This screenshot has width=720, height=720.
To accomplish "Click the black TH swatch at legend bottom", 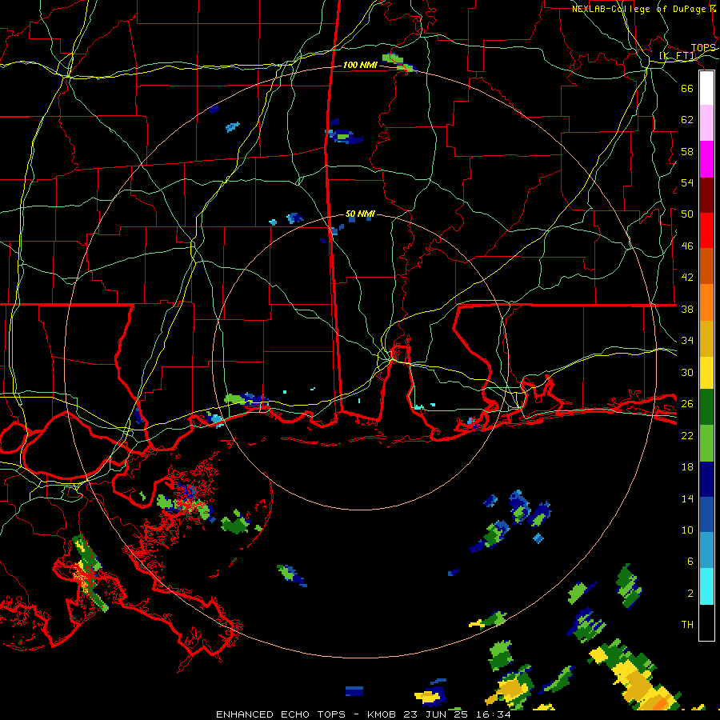I will (706, 622).
